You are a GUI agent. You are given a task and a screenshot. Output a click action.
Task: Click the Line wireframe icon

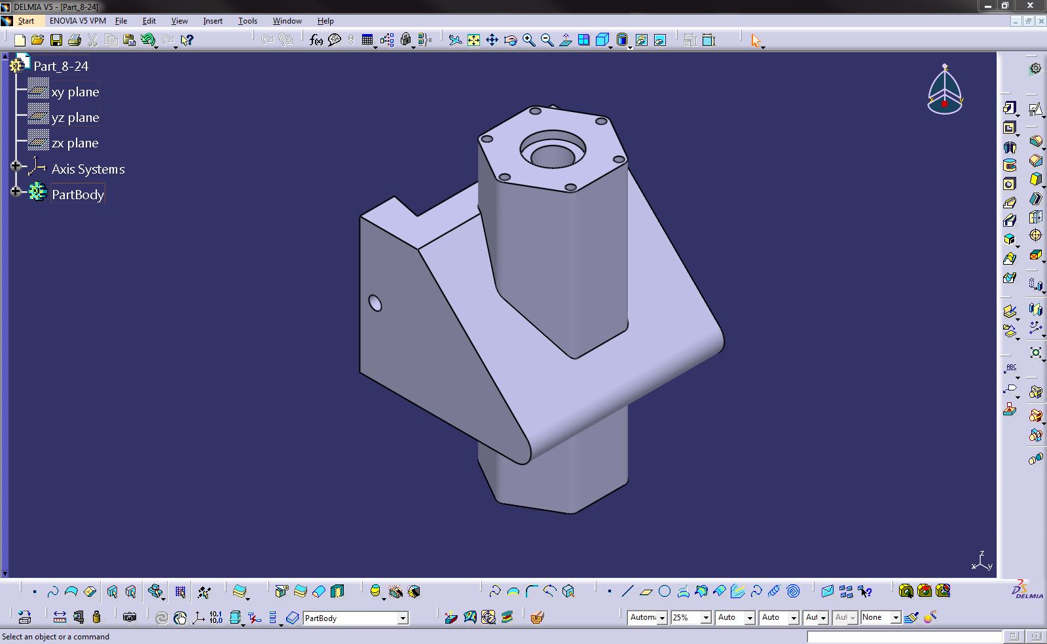(627, 592)
